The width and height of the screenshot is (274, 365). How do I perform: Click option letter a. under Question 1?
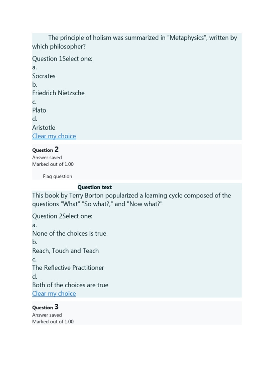(35, 67)
